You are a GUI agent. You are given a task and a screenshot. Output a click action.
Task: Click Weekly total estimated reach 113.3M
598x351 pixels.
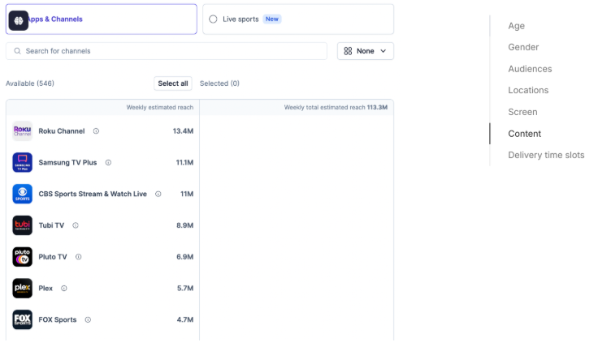pos(336,107)
